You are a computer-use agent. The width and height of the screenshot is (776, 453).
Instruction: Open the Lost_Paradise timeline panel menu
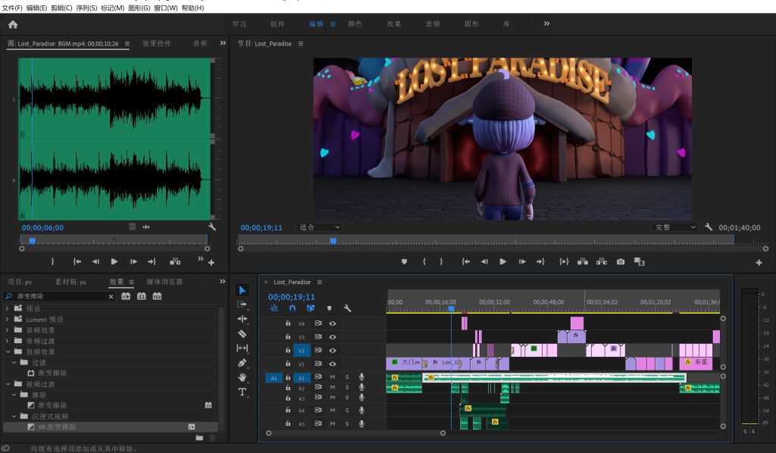(320, 282)
